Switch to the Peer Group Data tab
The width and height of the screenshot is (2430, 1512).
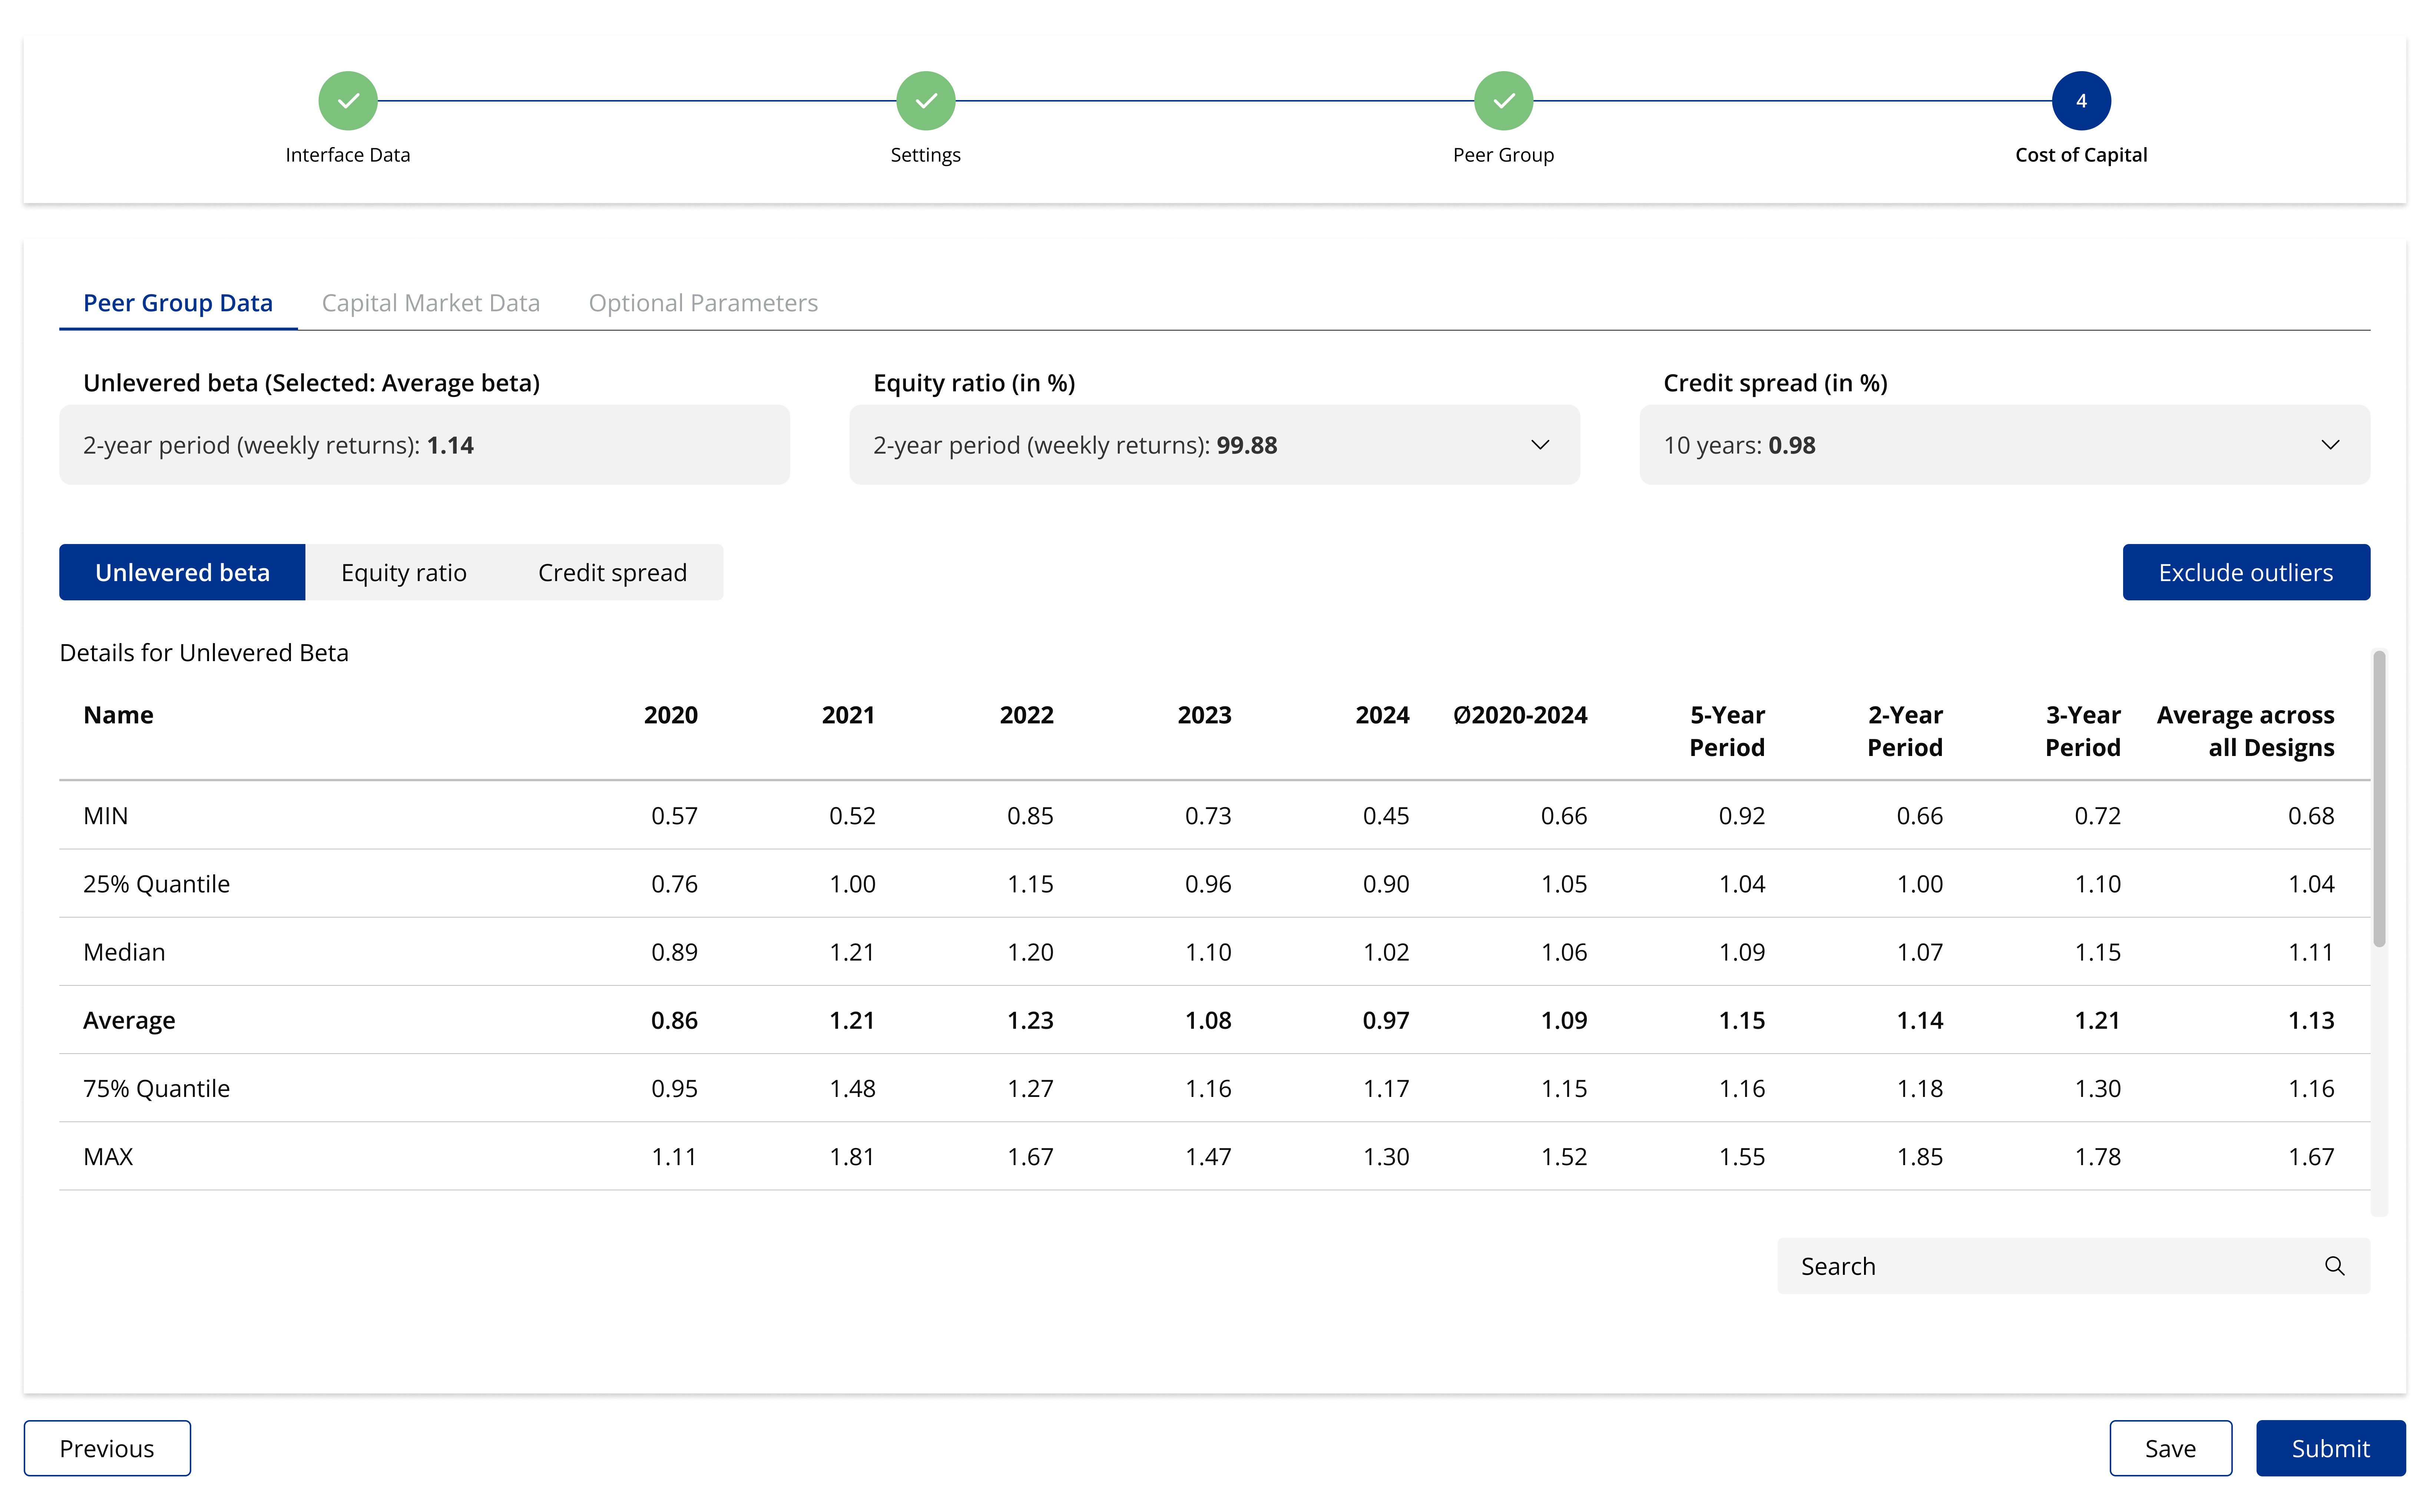tap(178, 303)
